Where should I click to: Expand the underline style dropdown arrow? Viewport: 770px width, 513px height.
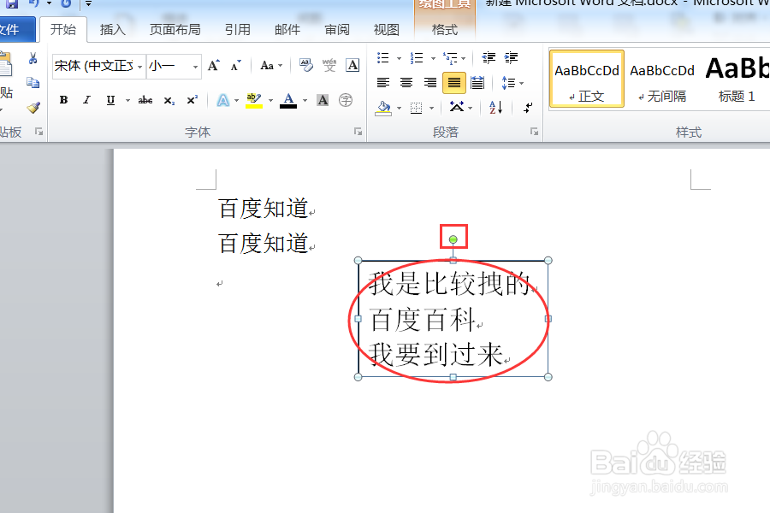point(127,101)
